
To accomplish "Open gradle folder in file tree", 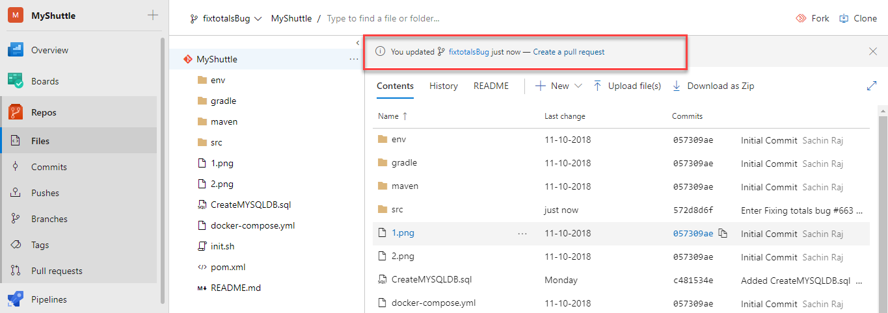I will coord(223,101).
